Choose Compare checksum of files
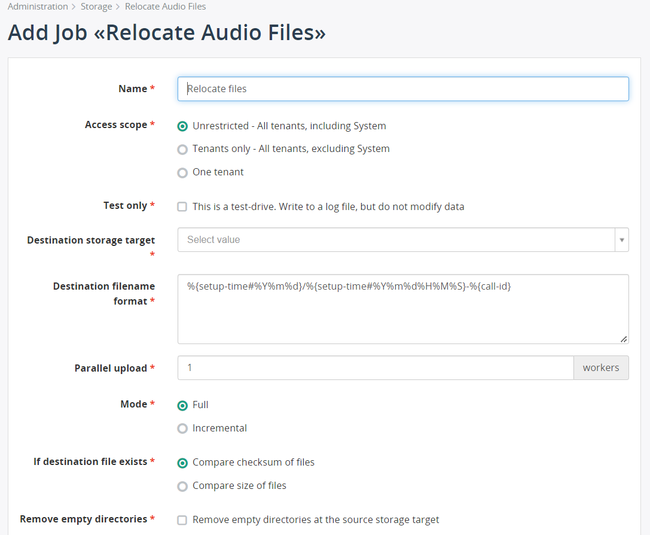 point(182,463)
